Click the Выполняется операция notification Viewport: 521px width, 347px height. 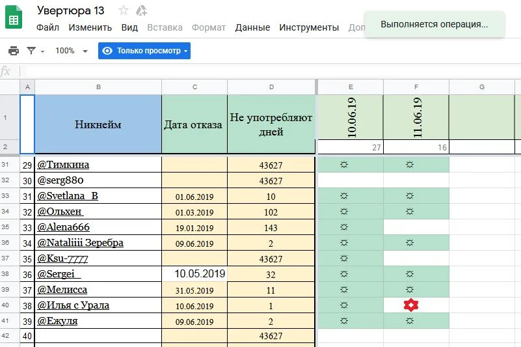click(434, 24)
